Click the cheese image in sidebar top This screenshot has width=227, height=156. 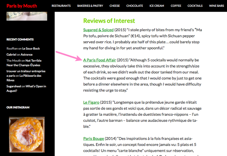pos(27,16)
